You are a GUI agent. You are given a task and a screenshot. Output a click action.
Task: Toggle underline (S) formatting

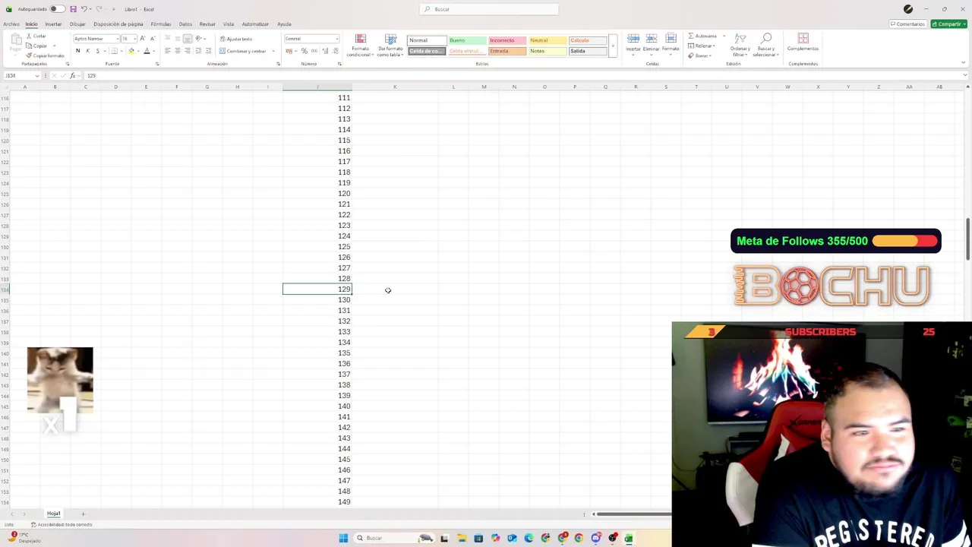coord(97,51)
